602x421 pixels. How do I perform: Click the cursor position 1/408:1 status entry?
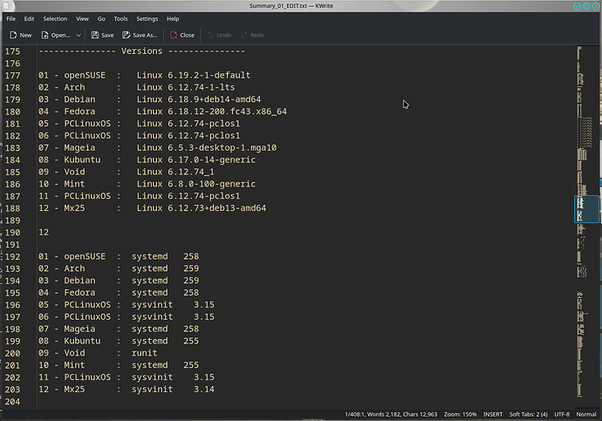point(355,415)
